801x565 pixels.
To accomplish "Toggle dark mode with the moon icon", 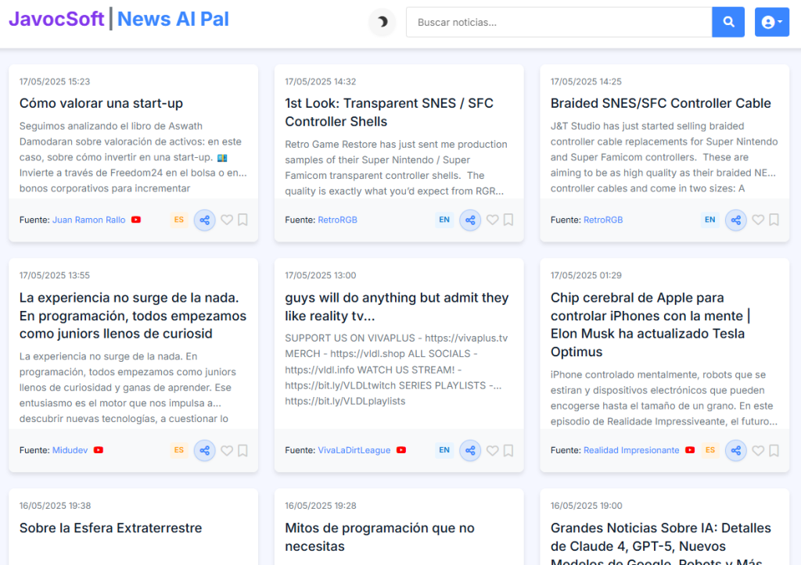I will (x=382, y=22).
